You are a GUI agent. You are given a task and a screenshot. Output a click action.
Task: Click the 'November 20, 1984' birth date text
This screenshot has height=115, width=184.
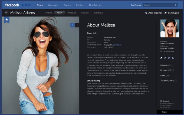(167, 48)
